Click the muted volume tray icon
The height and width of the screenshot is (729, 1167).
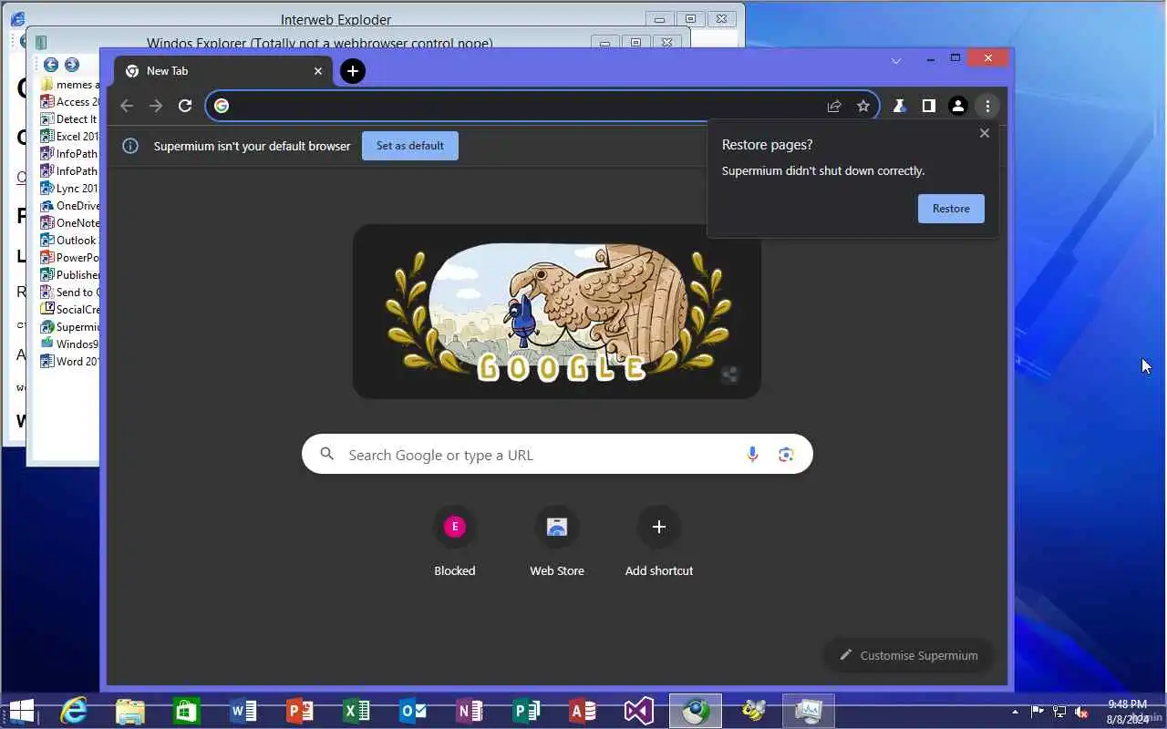[1081, 711]
